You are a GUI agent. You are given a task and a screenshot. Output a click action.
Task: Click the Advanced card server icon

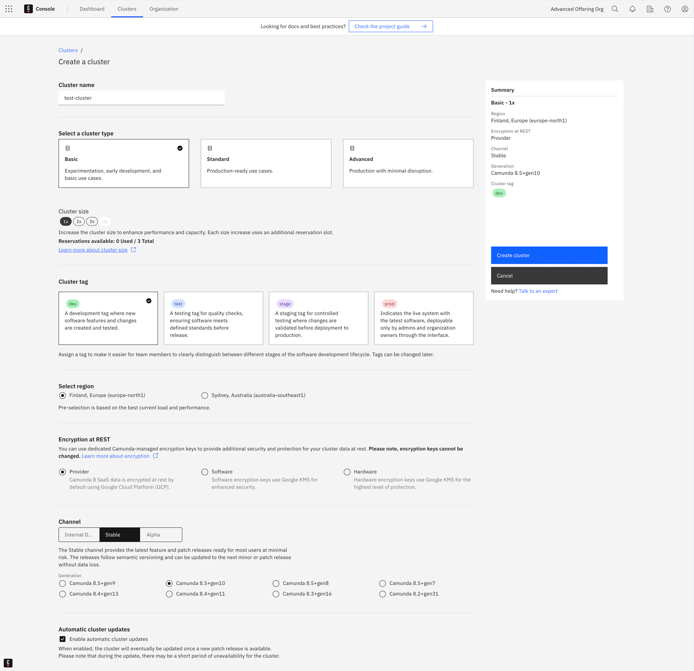(352, 148)
